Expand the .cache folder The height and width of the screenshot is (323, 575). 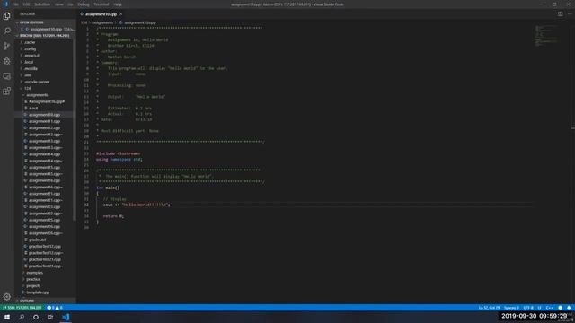[30, 42]
